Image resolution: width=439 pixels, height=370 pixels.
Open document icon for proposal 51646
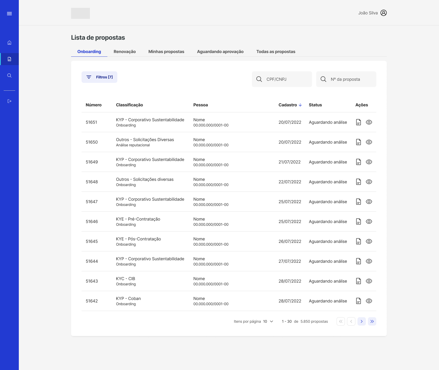(358, 222)
